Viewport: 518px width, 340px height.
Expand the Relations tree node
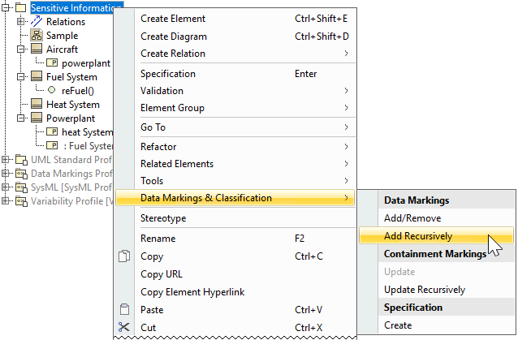coord(21,22)
